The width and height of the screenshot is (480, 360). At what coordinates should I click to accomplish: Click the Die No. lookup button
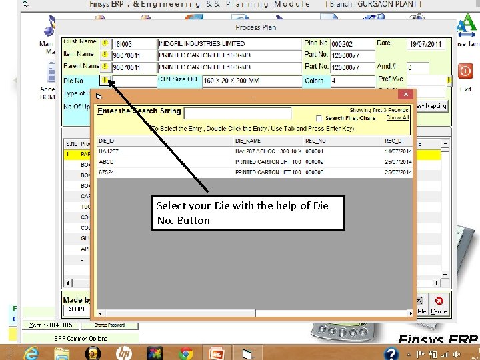point(105,81)
